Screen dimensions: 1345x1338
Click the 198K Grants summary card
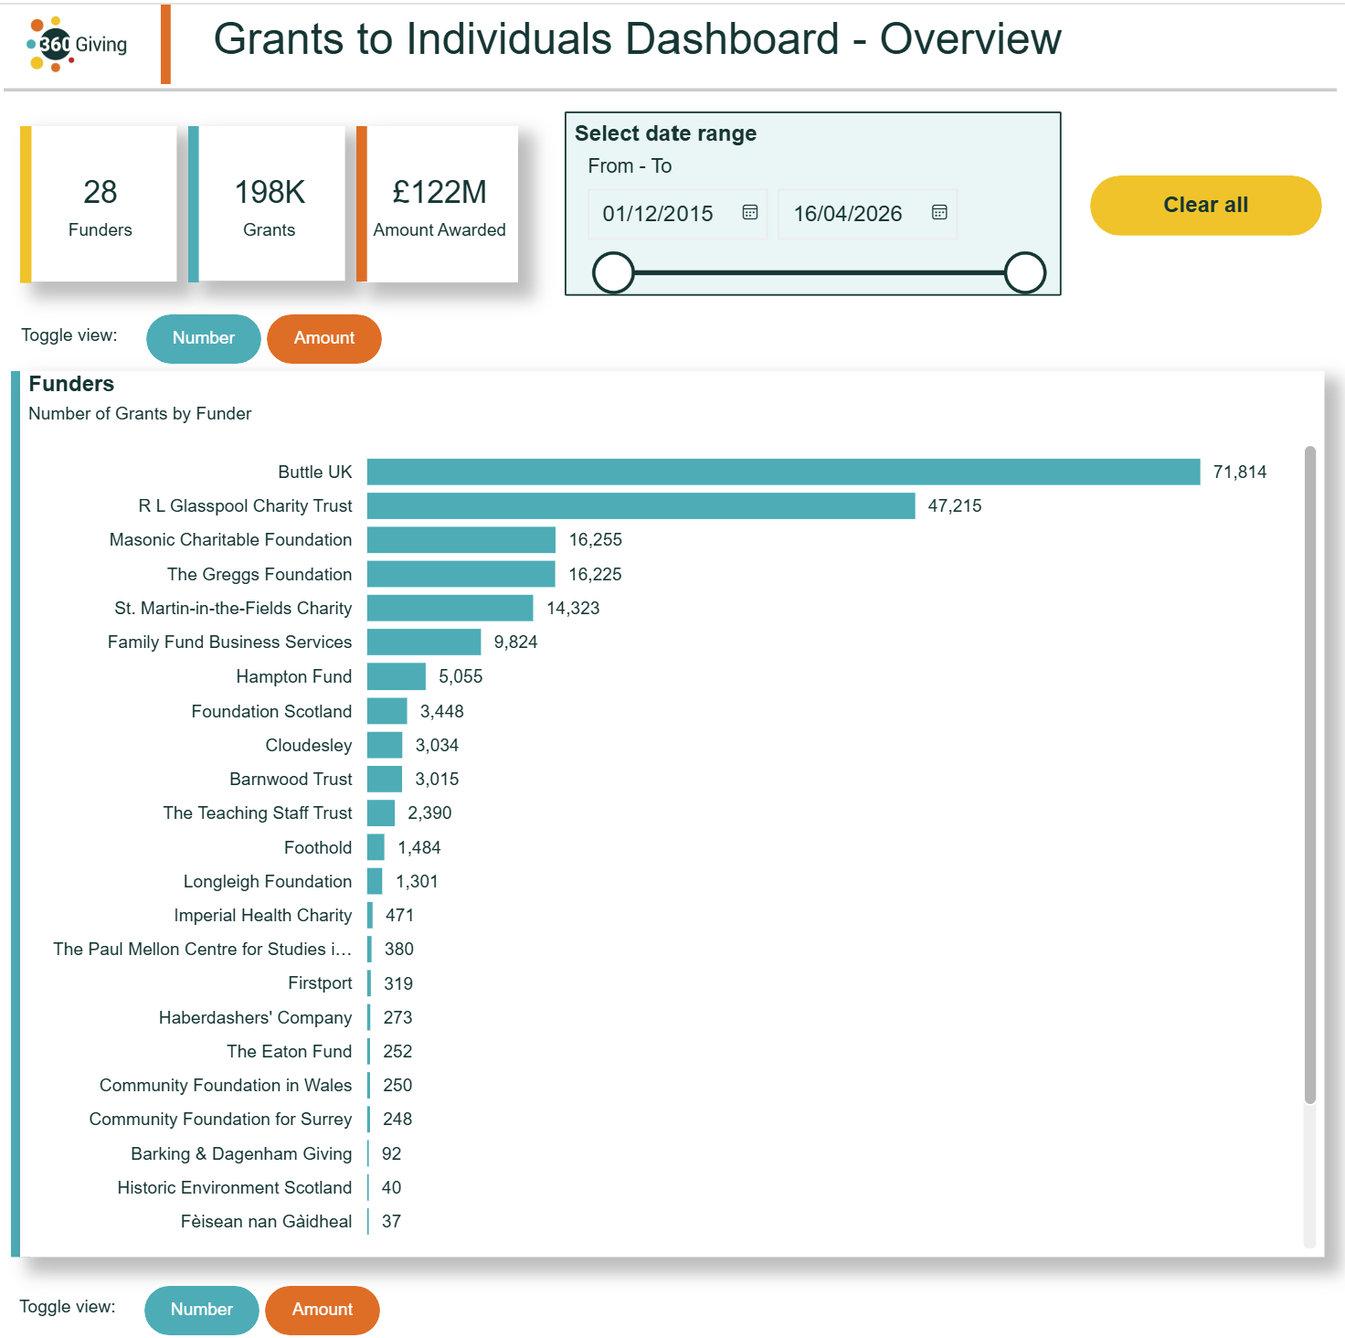pyautogui.click(x=269, y=204)
